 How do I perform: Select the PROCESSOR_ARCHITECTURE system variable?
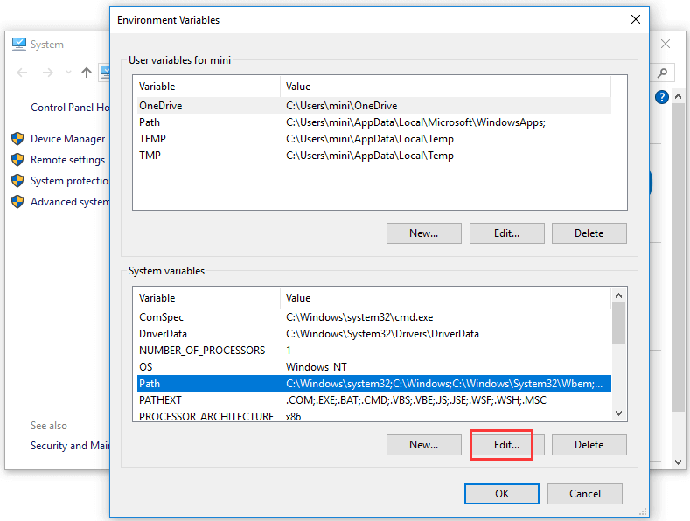374,416
